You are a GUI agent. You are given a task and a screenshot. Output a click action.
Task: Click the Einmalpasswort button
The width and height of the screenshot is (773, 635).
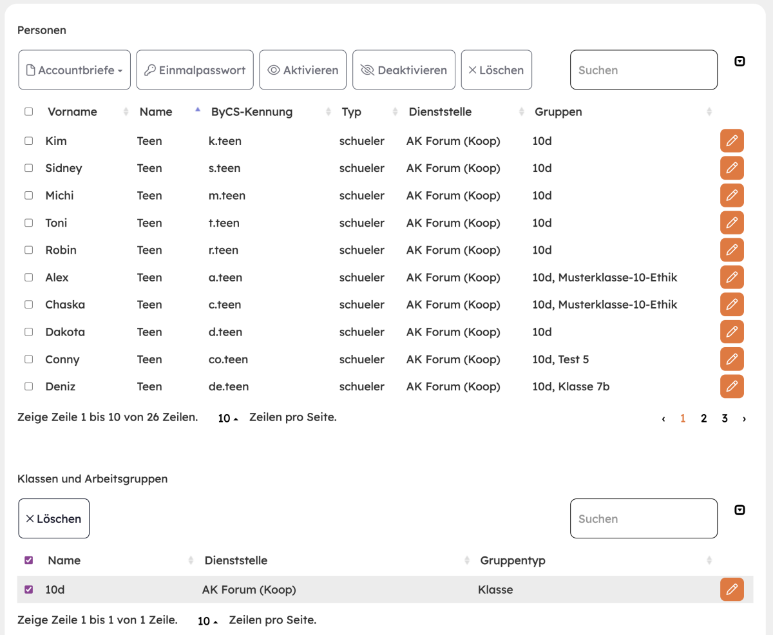tap(195, 70)
